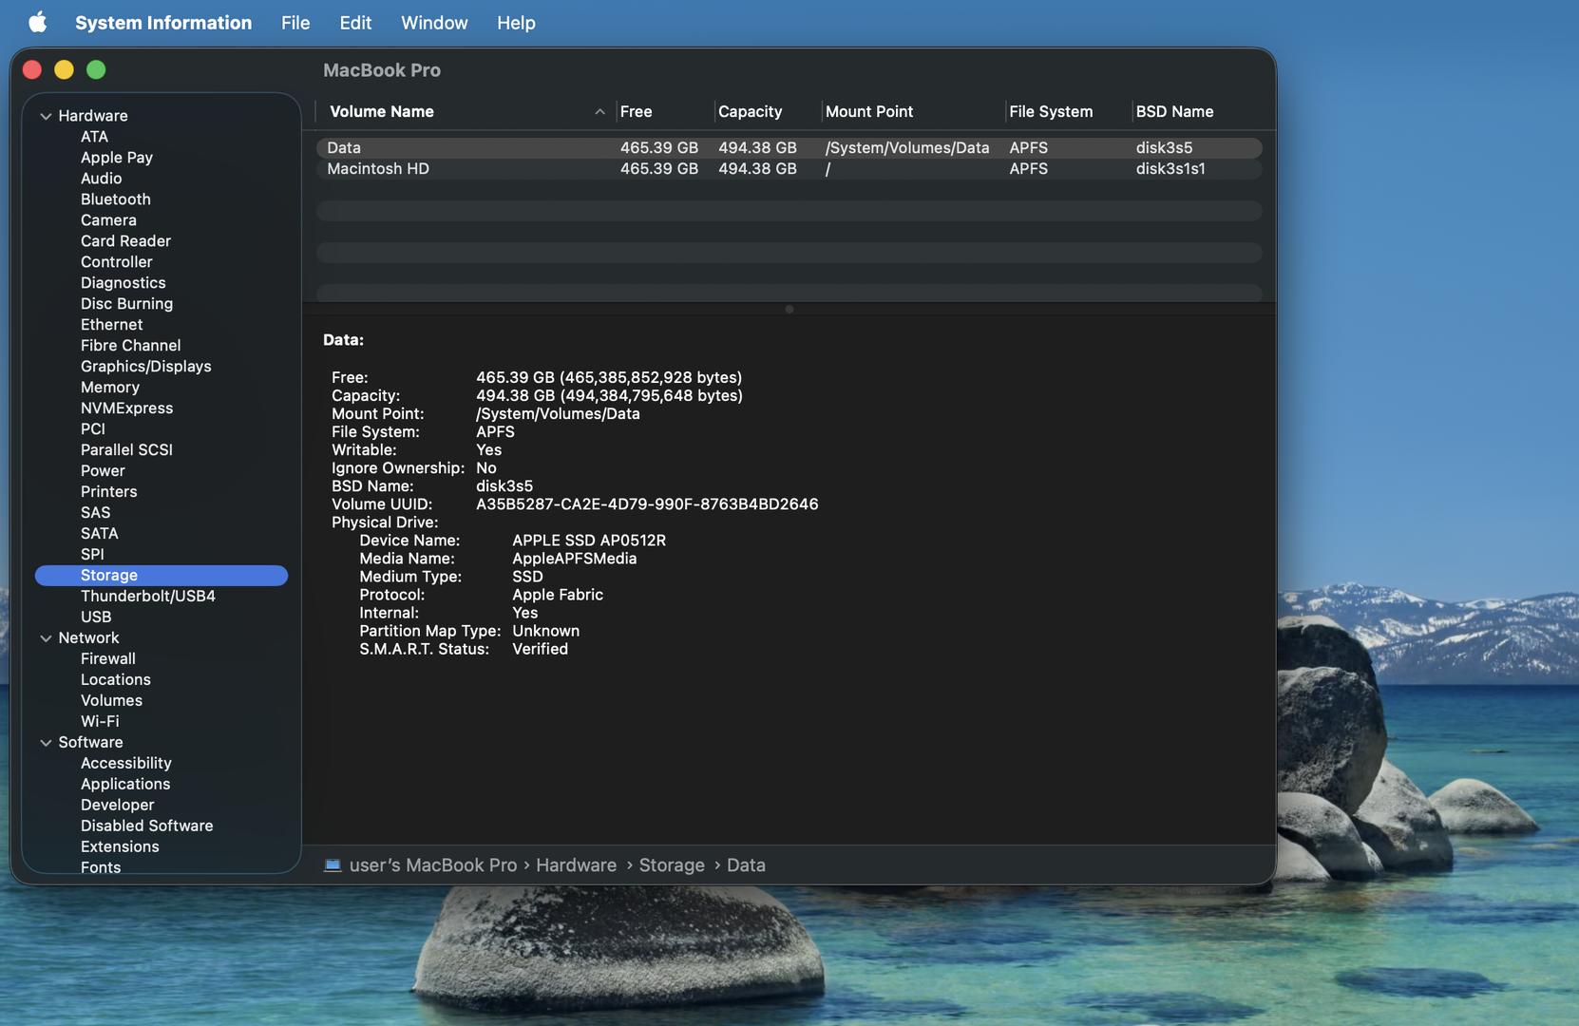Select Macintosh HD volume row
The height and width of the screenshot is (1026, 1579).
click(378, 168)
